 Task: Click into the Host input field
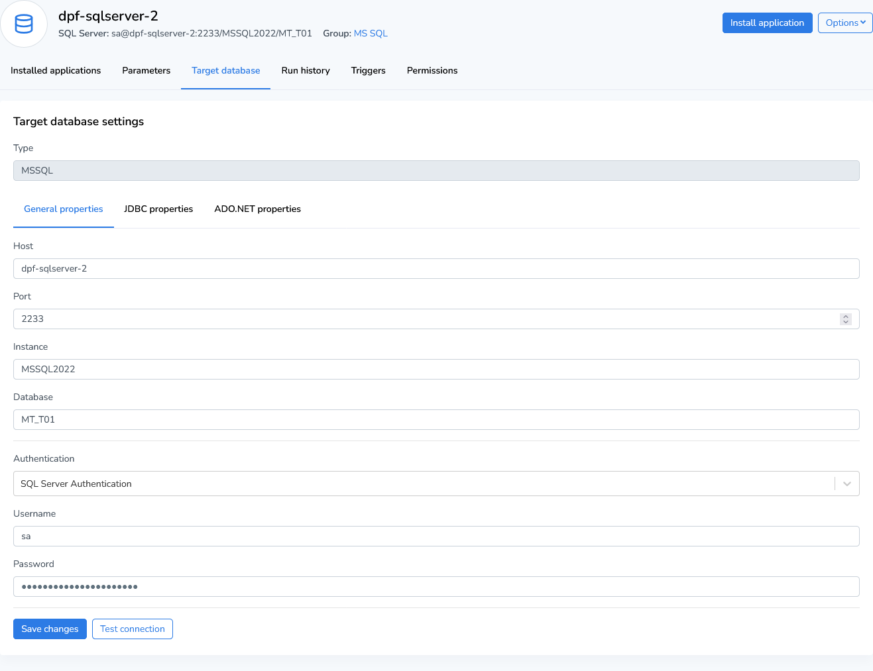click(436, 268)
